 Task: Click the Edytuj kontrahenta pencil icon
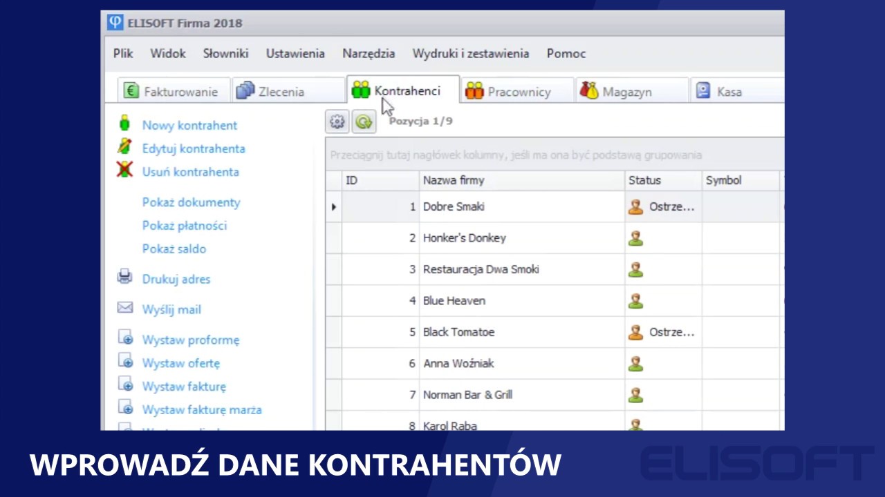124,147
